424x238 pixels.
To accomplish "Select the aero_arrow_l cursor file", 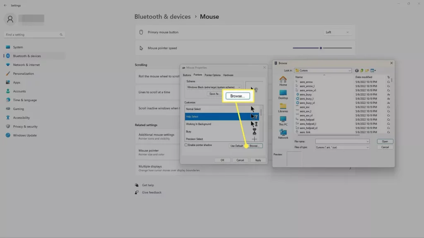I will [x=307, y=86].
